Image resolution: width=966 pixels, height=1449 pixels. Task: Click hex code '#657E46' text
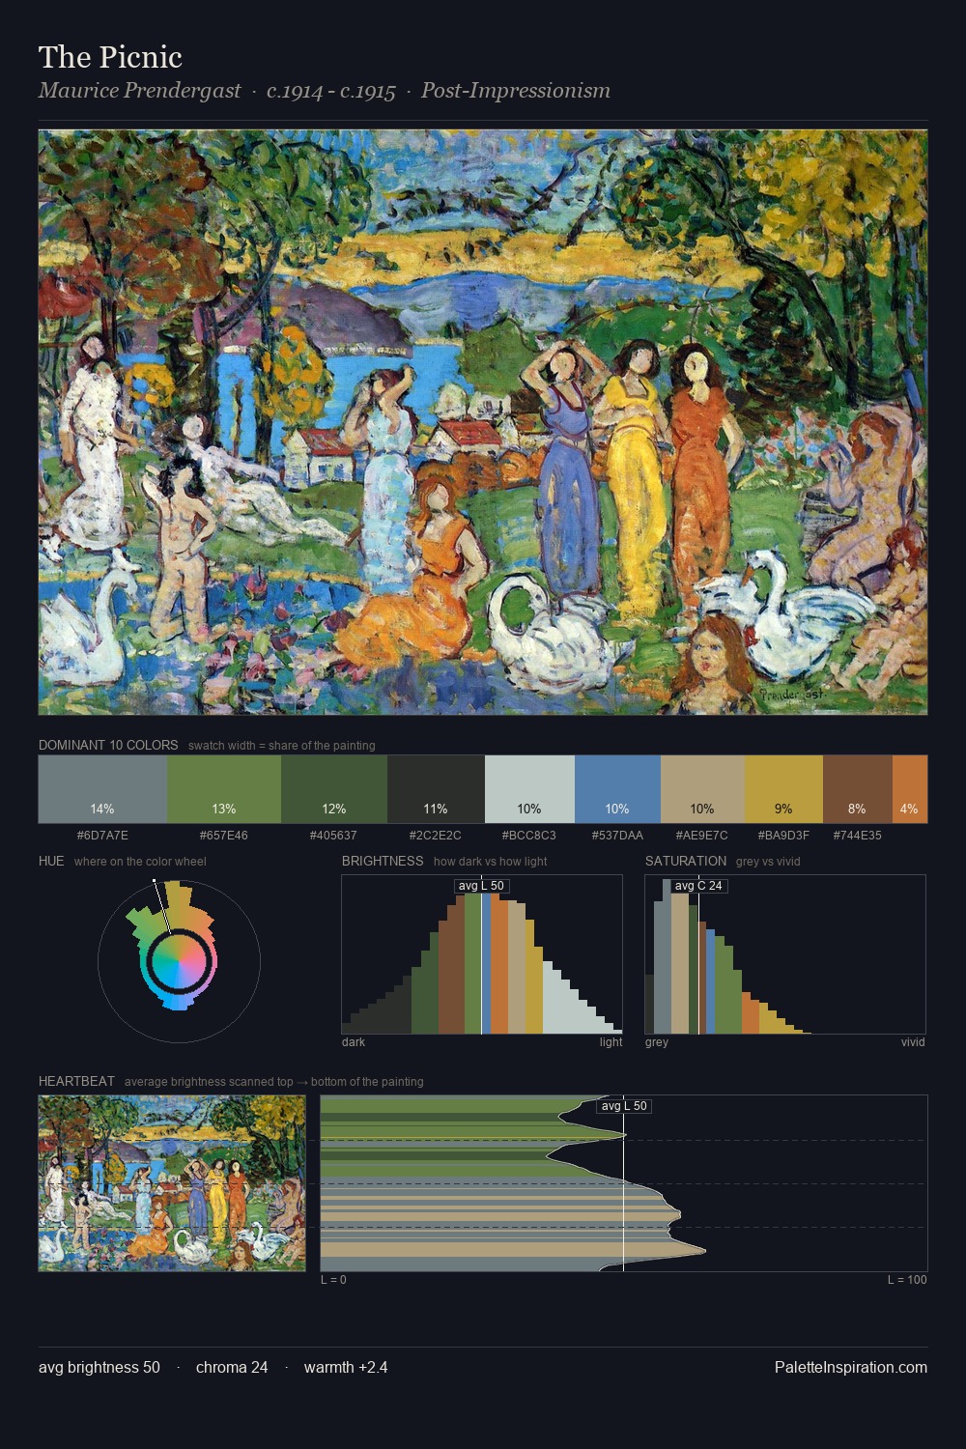[224, 836]
